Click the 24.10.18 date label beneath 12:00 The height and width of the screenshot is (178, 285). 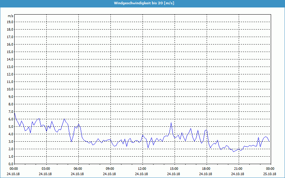pos(142,174)
